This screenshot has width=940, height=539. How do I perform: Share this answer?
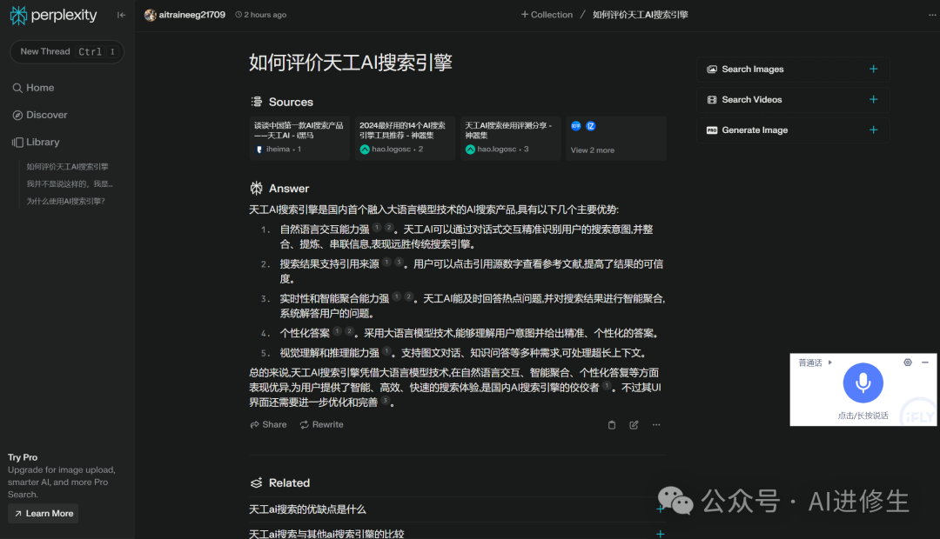pyautogui.click(x=268, y=424)
